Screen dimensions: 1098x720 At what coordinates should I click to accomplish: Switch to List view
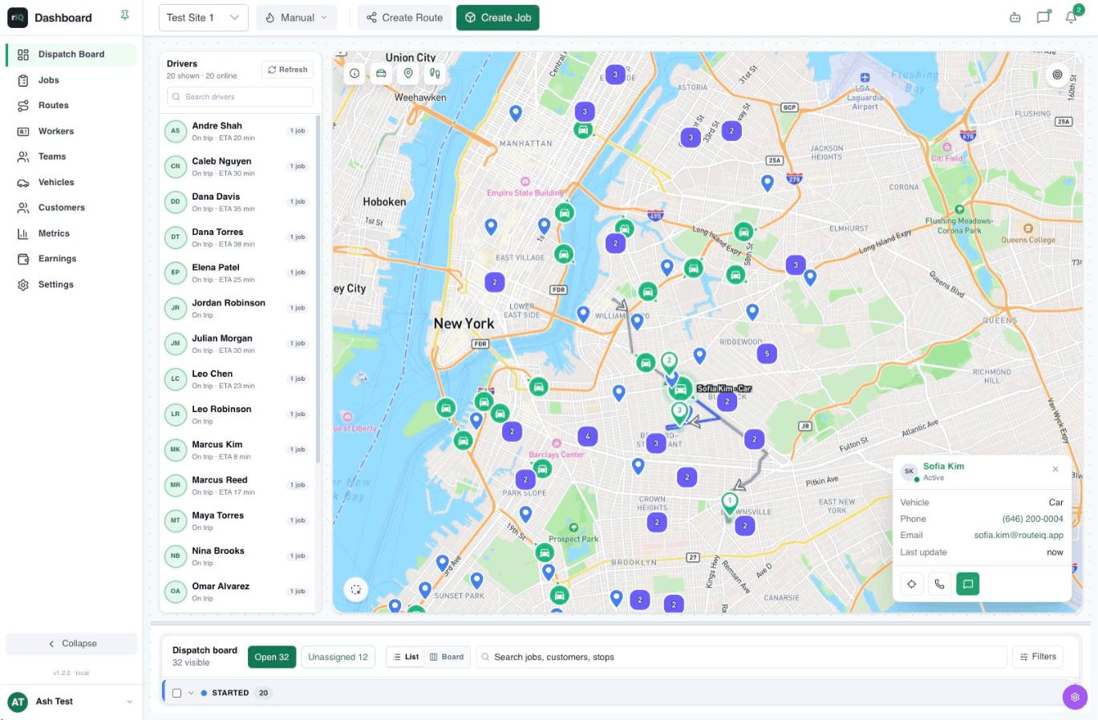[407, 657]
